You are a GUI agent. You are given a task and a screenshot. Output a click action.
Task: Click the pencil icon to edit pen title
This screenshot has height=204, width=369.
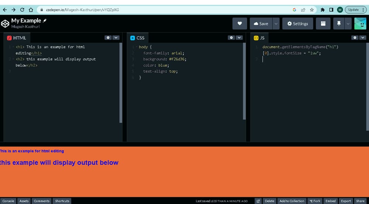click(45, 21)
